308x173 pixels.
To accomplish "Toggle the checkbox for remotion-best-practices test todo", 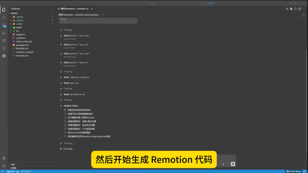I will pyautogui.click(x=65, y=136).
